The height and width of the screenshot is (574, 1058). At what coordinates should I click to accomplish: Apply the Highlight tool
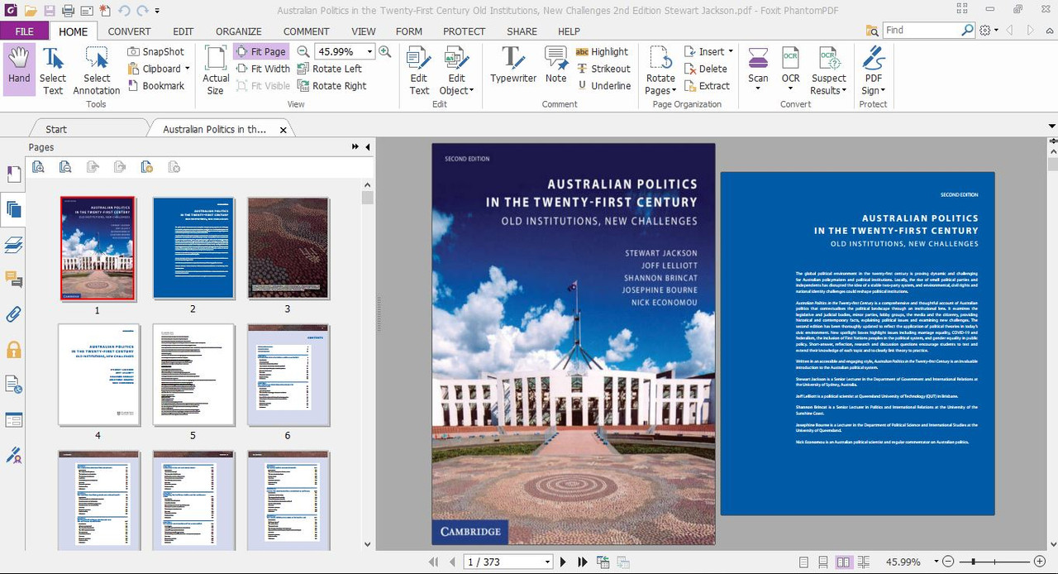click(x=602, y=51)
